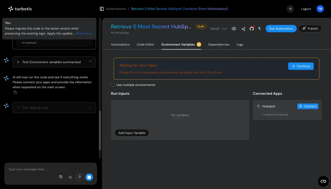Switch to the Code Editor tab
Viewport: 331px width, 189px height.
point(145,44)
